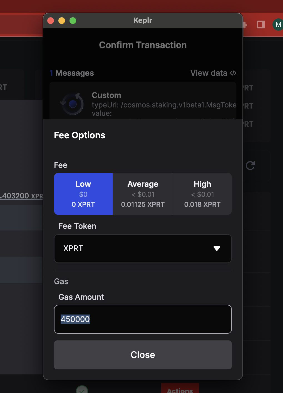Open the browser side panel icon

(260, 24)
